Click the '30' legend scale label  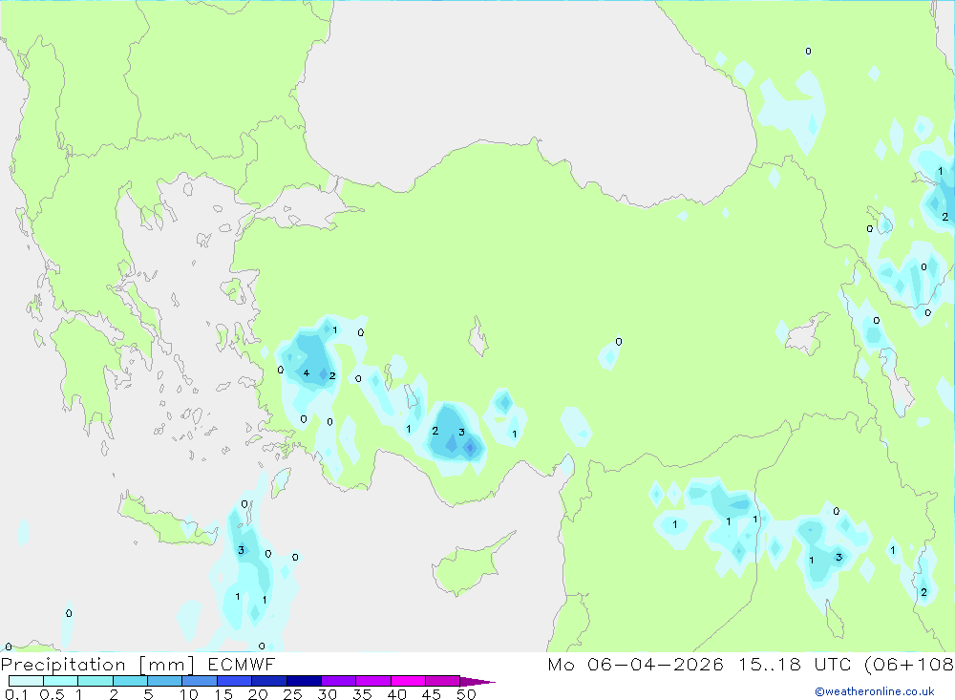point(328,694)
